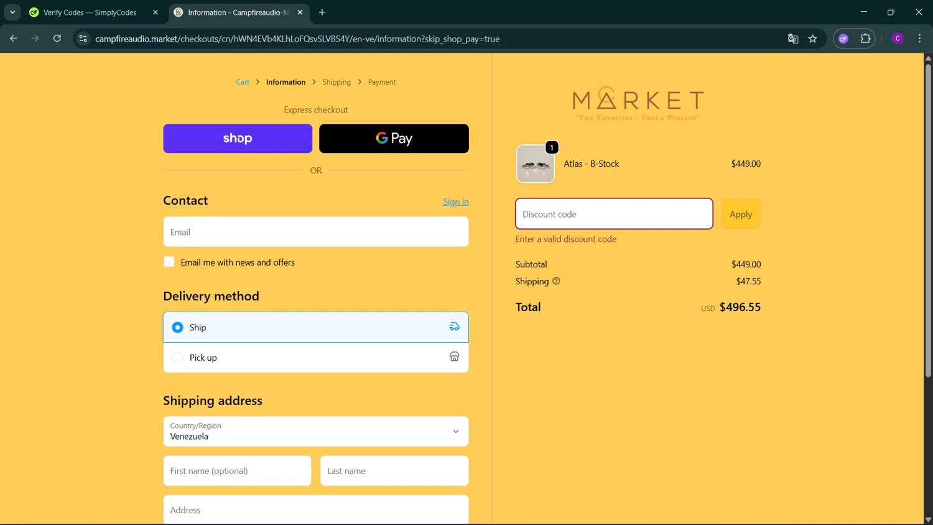Click Apply discount button
This screenshot has height=525, width=933.
[x=741, y=214]
